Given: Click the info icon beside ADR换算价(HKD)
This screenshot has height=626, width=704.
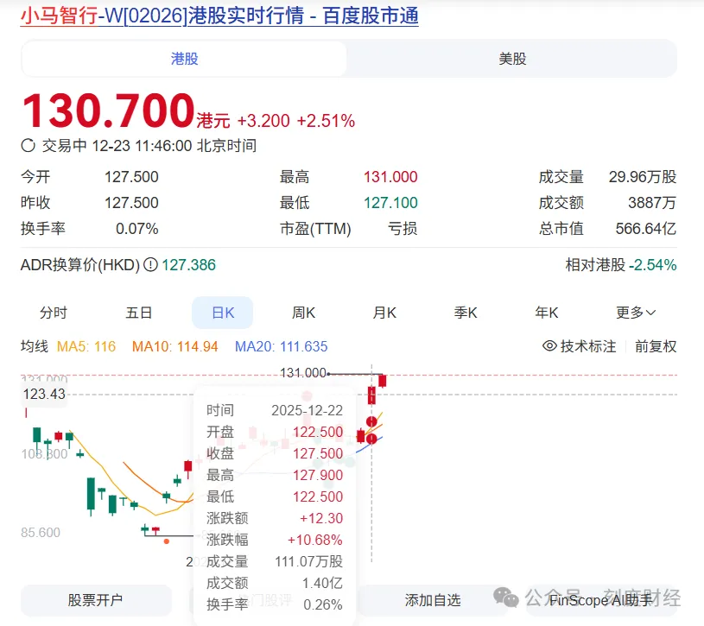Looking at the screenshot, I should pos(150,265).
